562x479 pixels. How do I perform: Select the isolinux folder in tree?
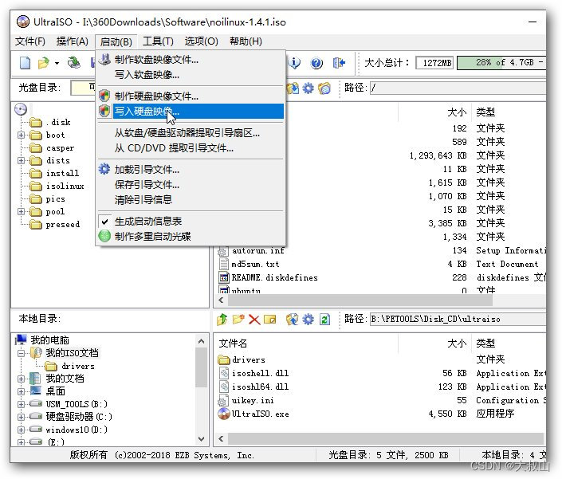tap(65, 186)
